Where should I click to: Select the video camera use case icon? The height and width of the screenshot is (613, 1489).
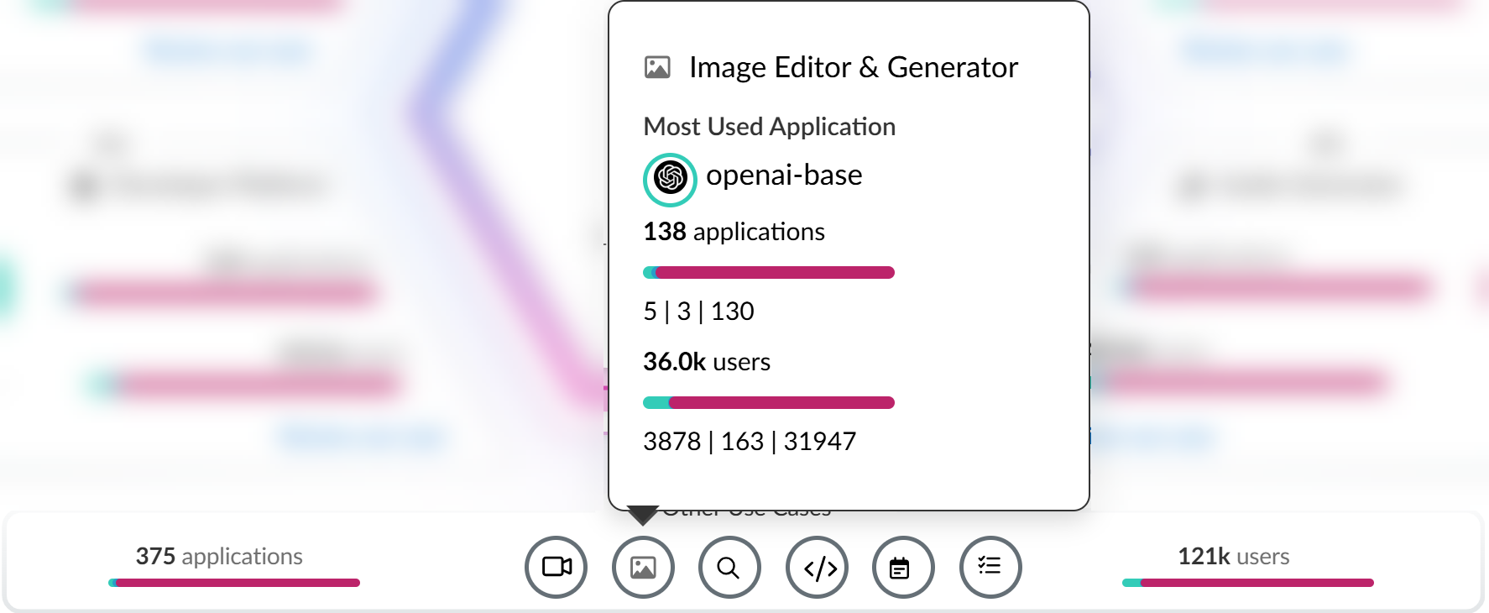556,567
